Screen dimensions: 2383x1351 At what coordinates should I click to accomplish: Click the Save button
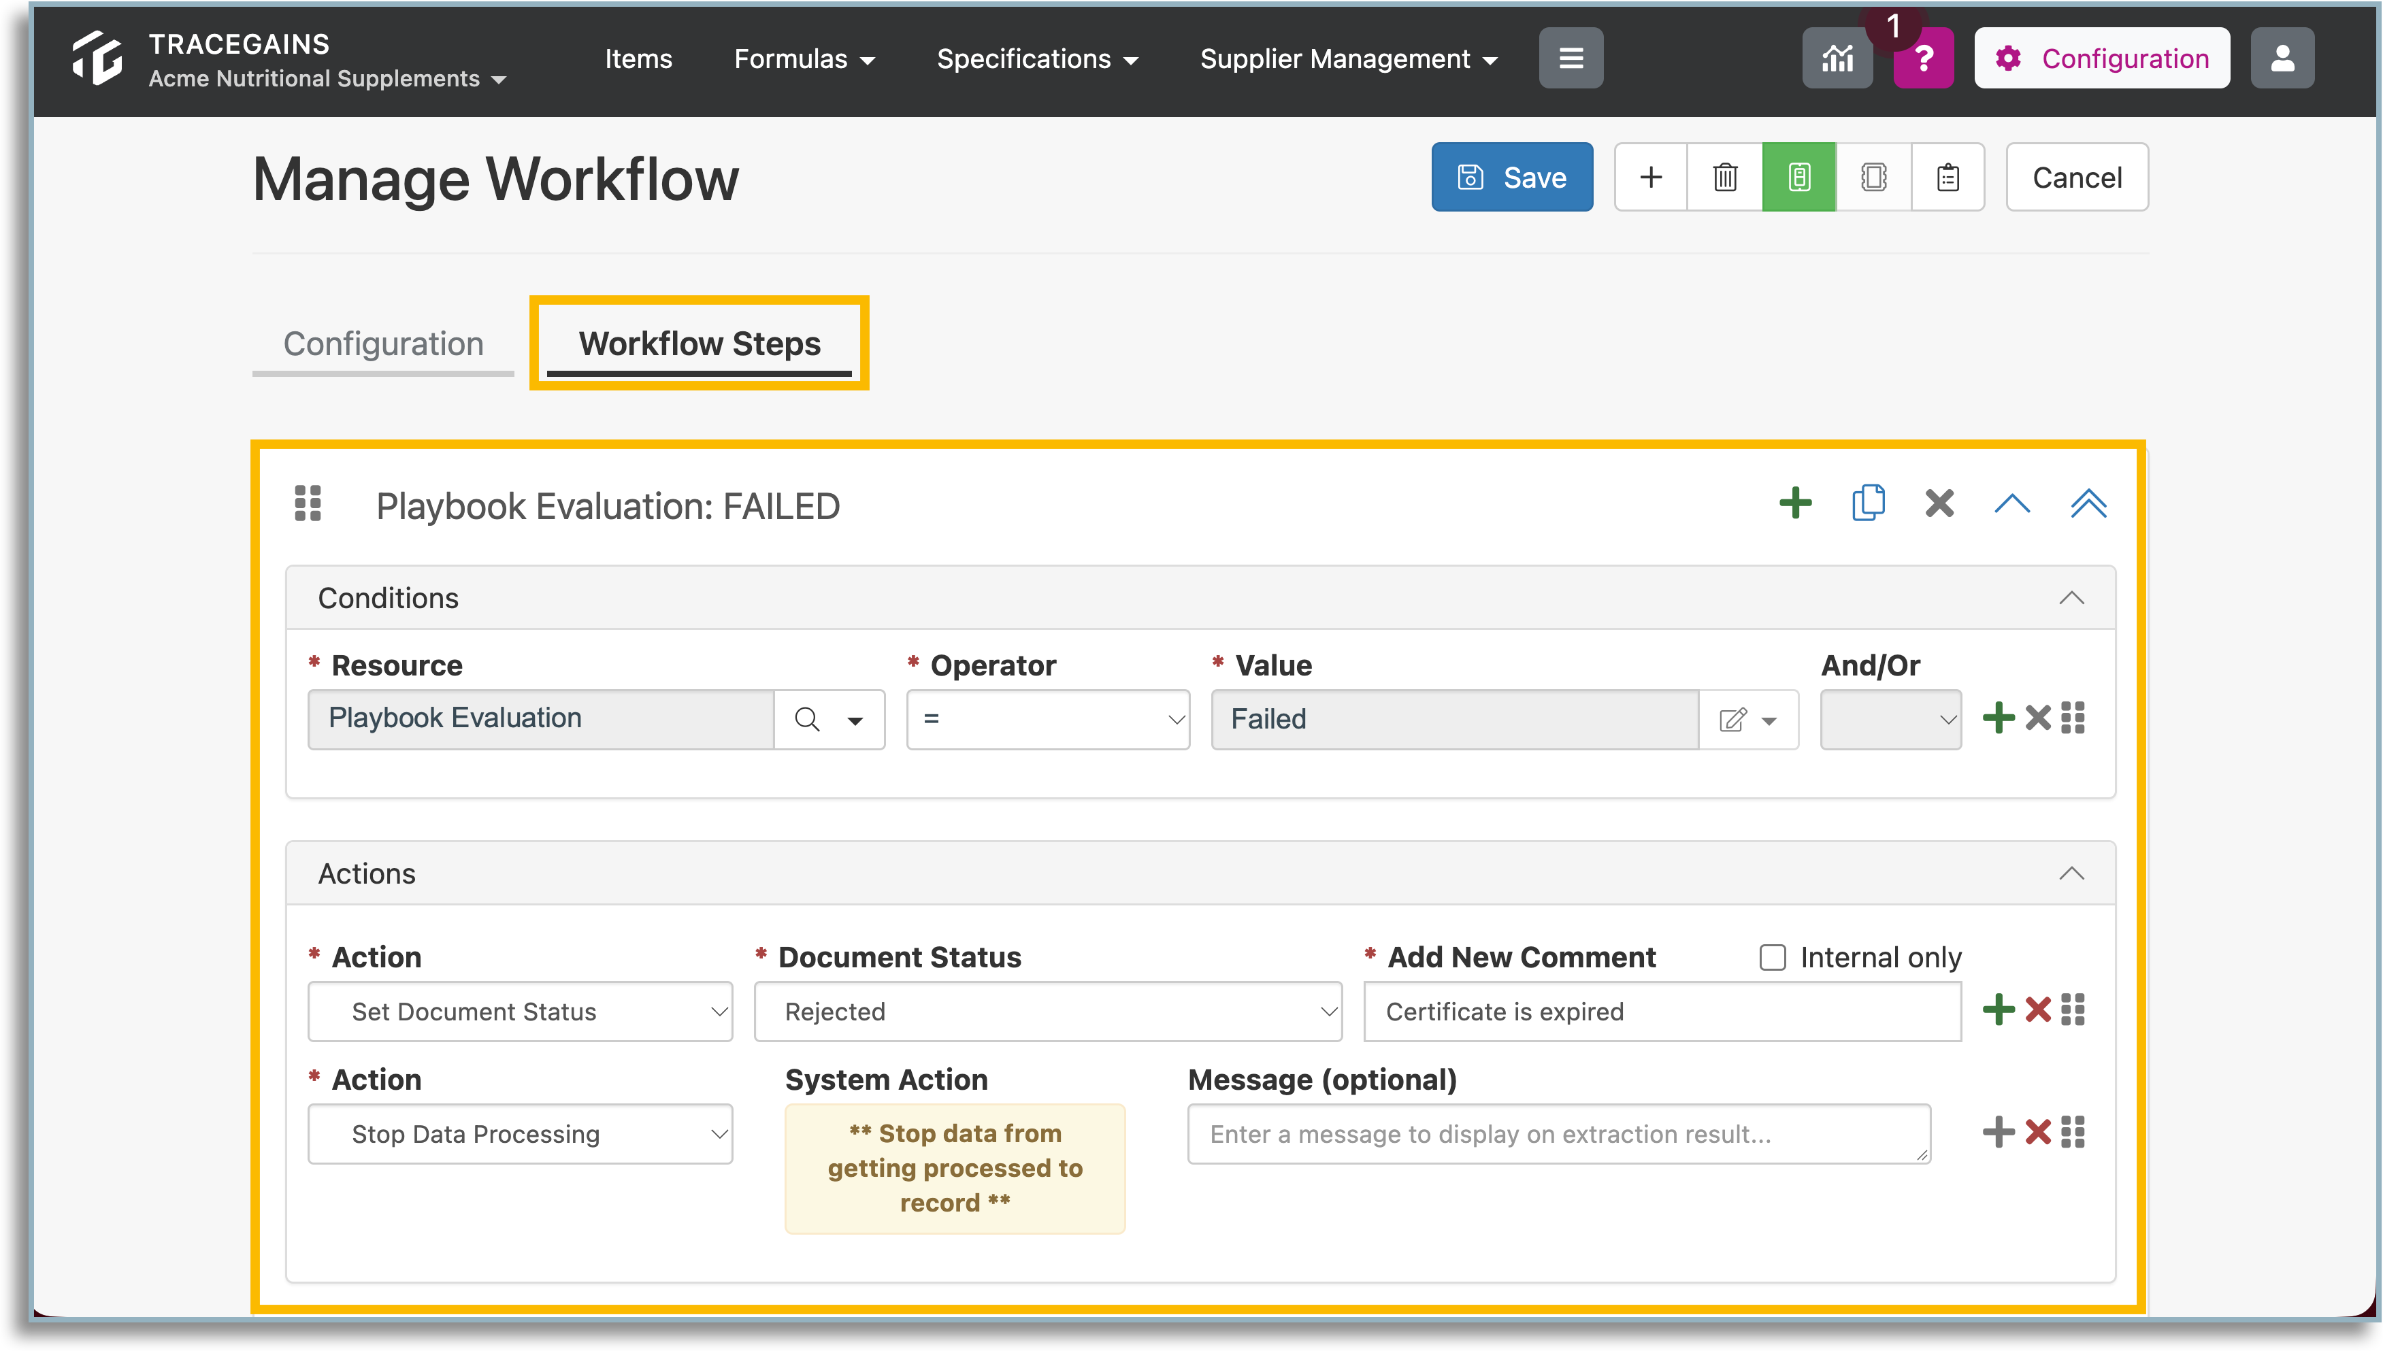click(1511, 178)
